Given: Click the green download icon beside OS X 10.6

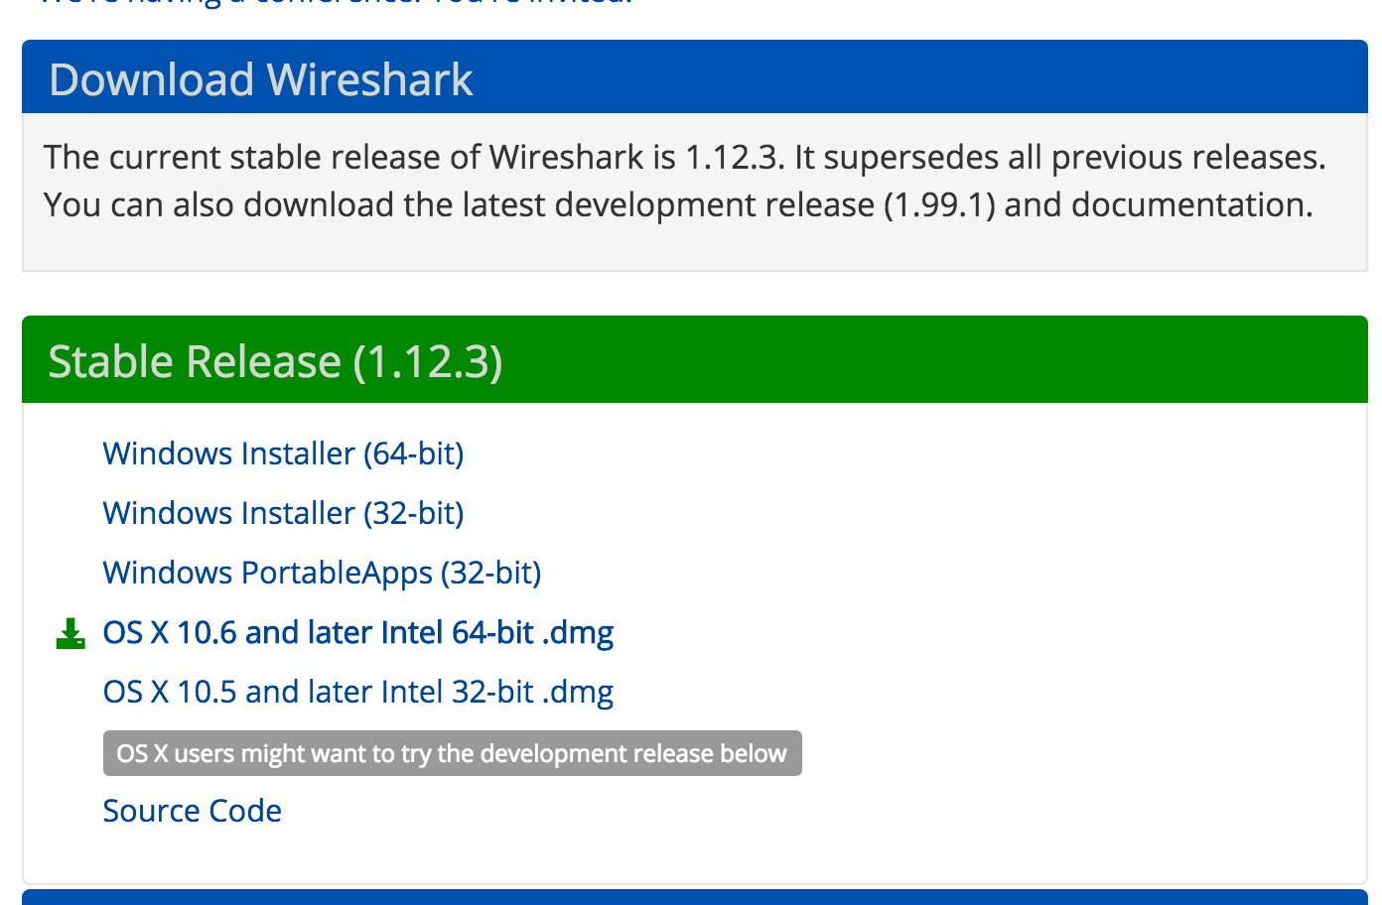Looking at the screenshot, I should pos(70,633).
